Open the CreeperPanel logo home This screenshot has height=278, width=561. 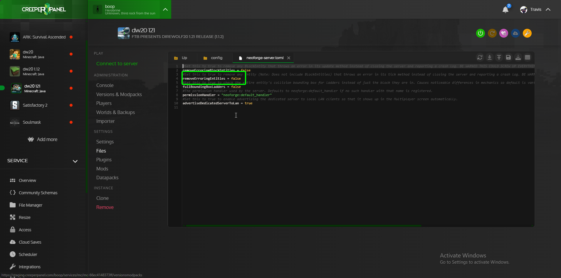coord(44,9)
